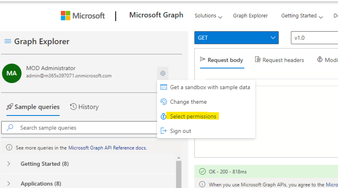338x188 pixels.
Task: Expand the Getting Started (8) category
Action: [x=45, y=164]
